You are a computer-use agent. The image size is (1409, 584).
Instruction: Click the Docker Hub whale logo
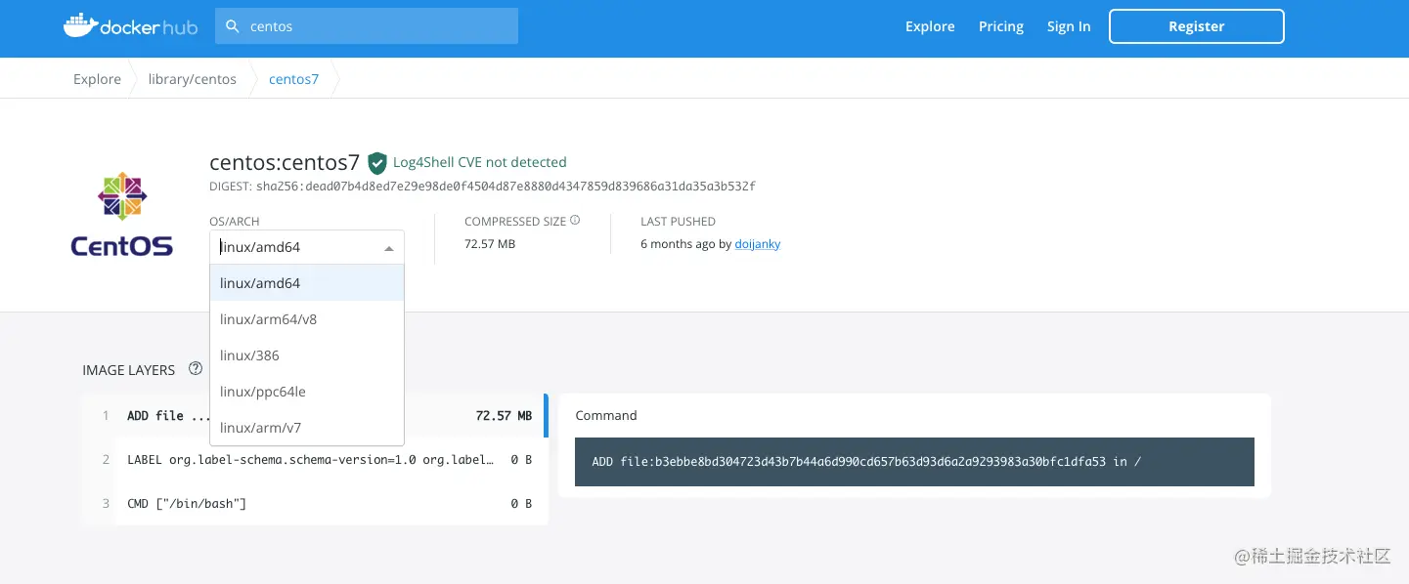(x=80, y=26)
